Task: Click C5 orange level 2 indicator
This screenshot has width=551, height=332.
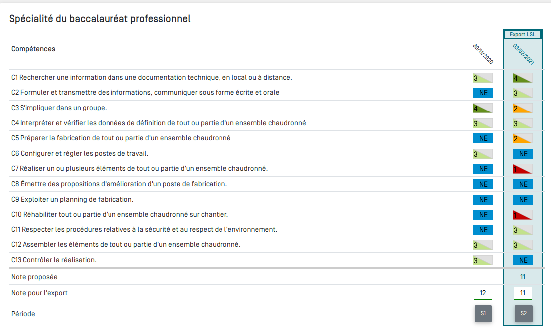Action: point(523,138)
